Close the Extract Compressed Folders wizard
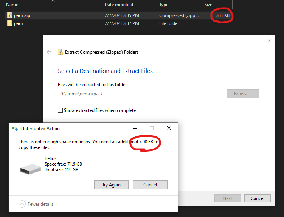Screen dimensions: 284x217 pyautogui.click(x=269, y=41)
